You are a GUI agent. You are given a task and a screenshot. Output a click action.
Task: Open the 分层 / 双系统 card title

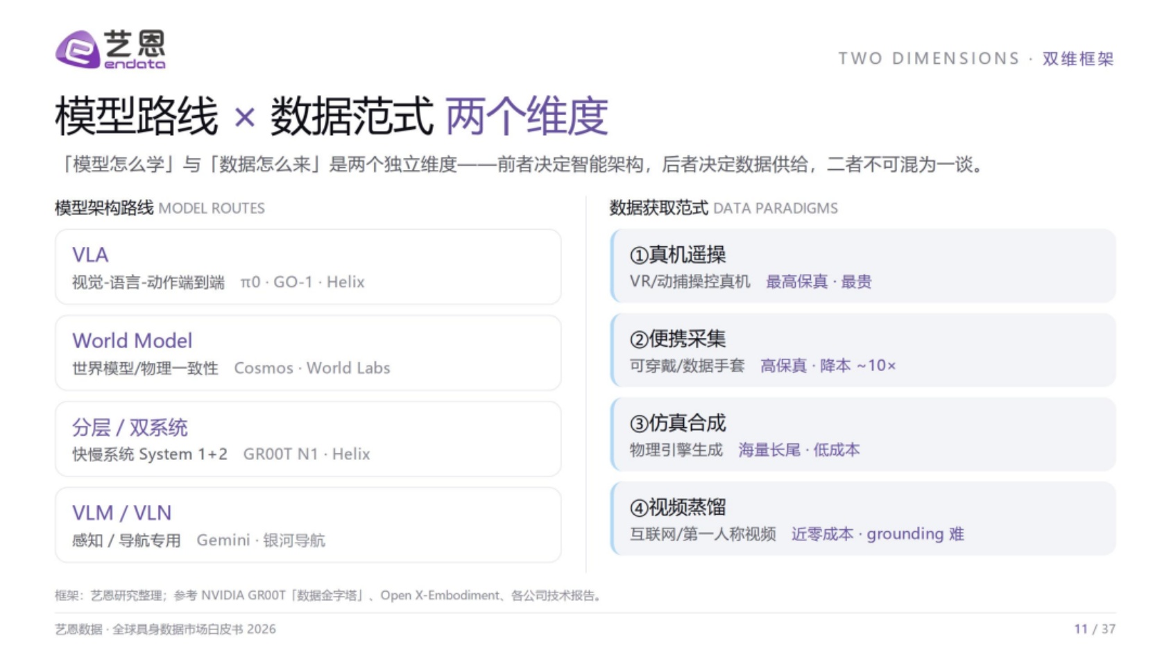click(130, 427)
